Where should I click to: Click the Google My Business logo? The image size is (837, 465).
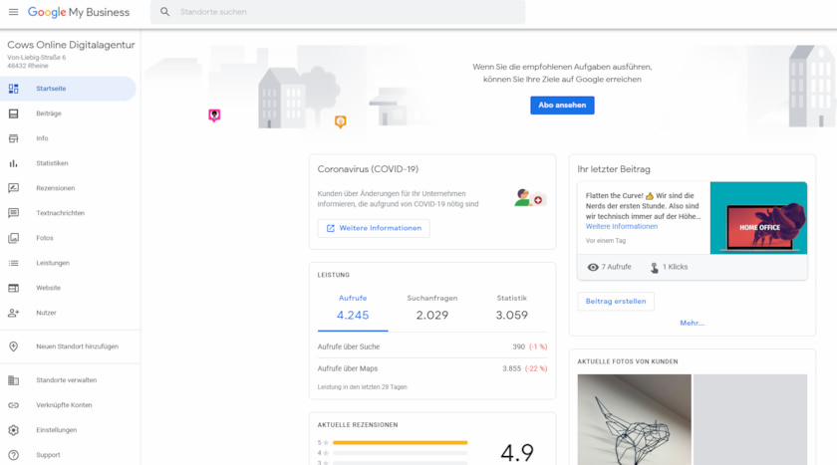click(79, 12)
